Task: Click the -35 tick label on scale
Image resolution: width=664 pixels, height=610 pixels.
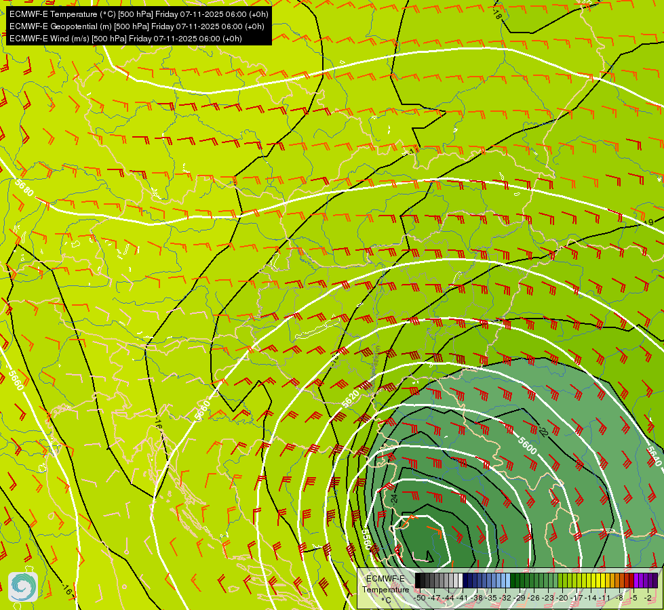Action: [x=491, y=598]
